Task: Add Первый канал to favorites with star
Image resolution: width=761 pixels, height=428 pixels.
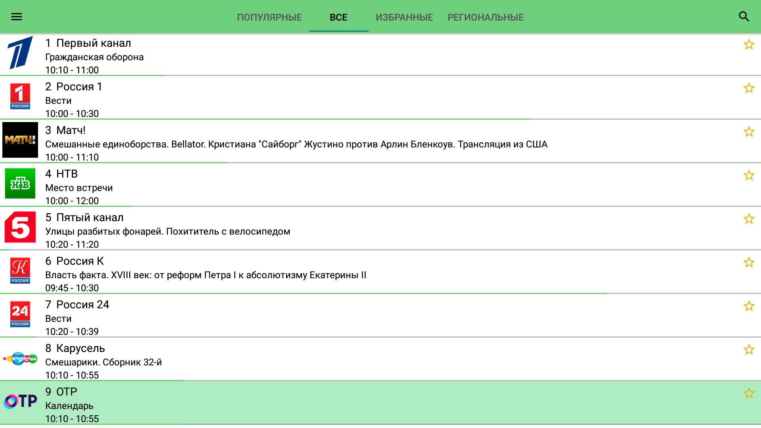Action: coord(749,44)
